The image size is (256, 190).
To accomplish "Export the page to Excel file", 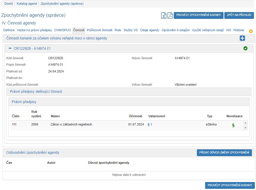I will click(x=163, y=16).
